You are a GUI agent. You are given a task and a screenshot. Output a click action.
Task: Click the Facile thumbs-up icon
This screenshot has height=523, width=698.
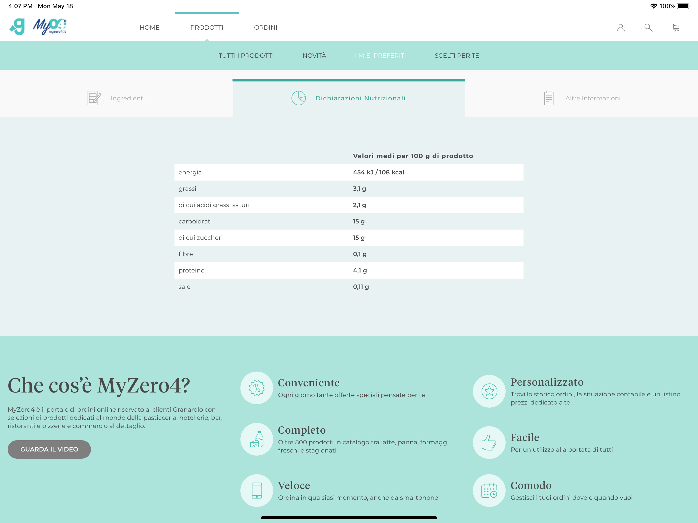click(x=489, y=443)
